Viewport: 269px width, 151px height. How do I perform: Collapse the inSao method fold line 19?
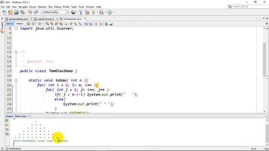pyautogui.click(x=16, y=80)
